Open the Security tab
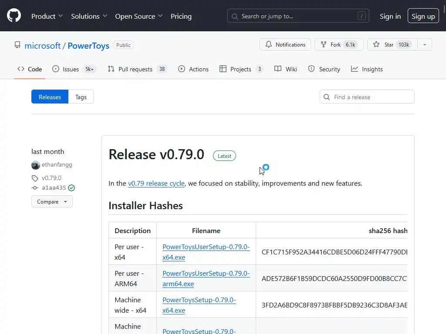 (324, 69)
